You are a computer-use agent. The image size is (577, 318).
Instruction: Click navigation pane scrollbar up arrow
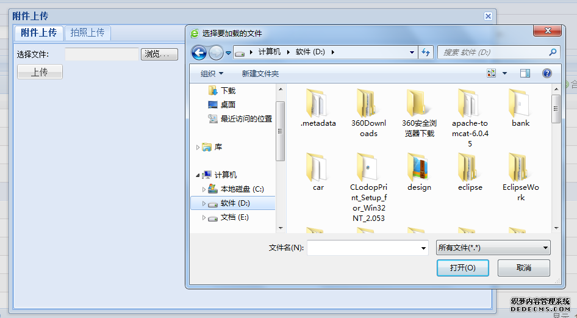click(281, 89)
